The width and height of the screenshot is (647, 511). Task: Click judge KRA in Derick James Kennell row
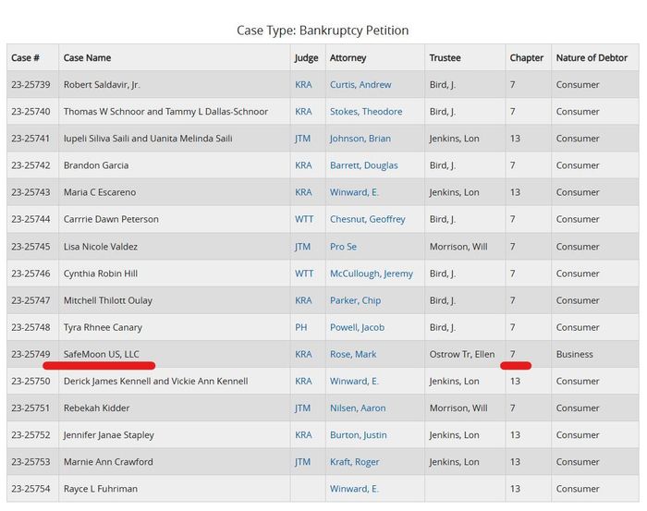coord(303,381)
